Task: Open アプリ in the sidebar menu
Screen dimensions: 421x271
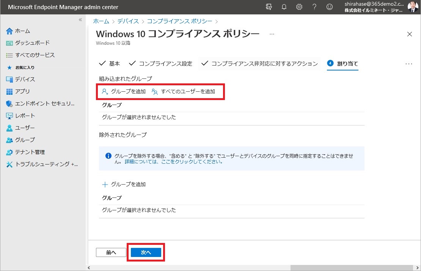Action: click(22, 91)
